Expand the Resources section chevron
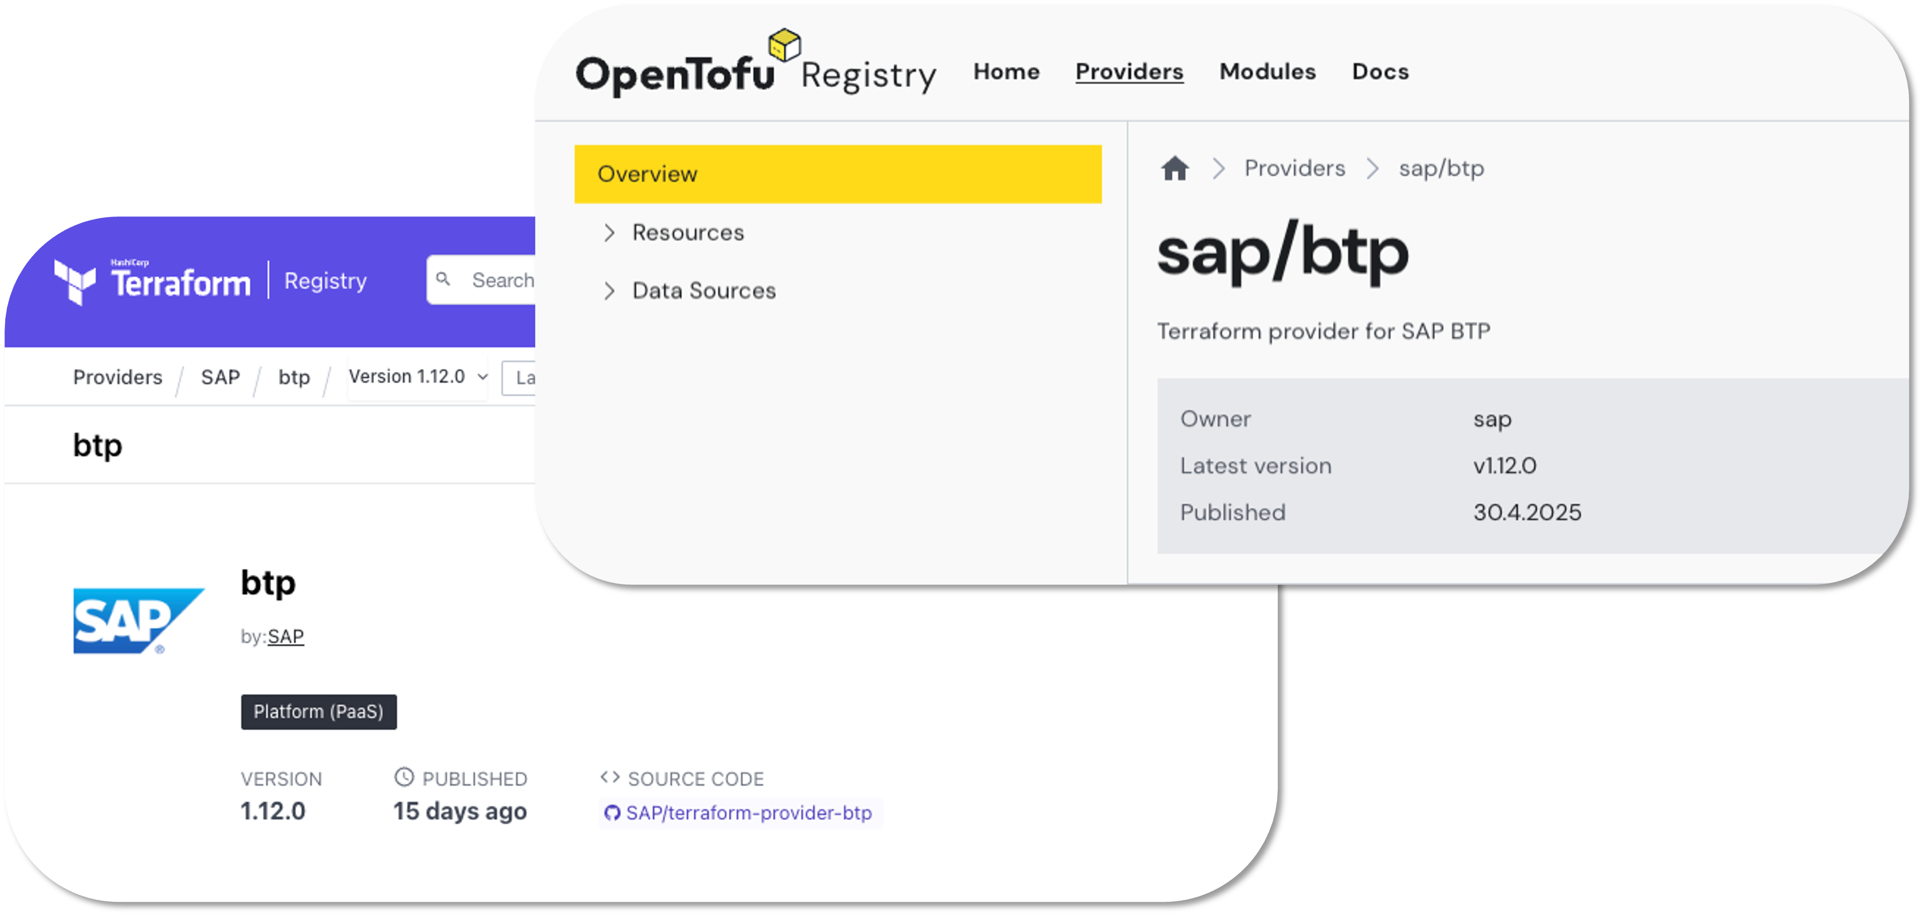The height and width of the screenshot is (915, 1924). [x=610, y=233]
